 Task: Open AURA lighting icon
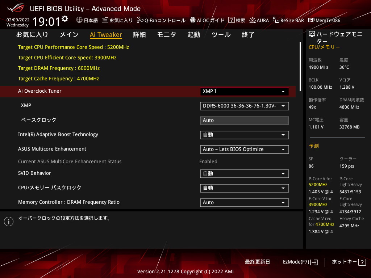(x=253, y=20)
